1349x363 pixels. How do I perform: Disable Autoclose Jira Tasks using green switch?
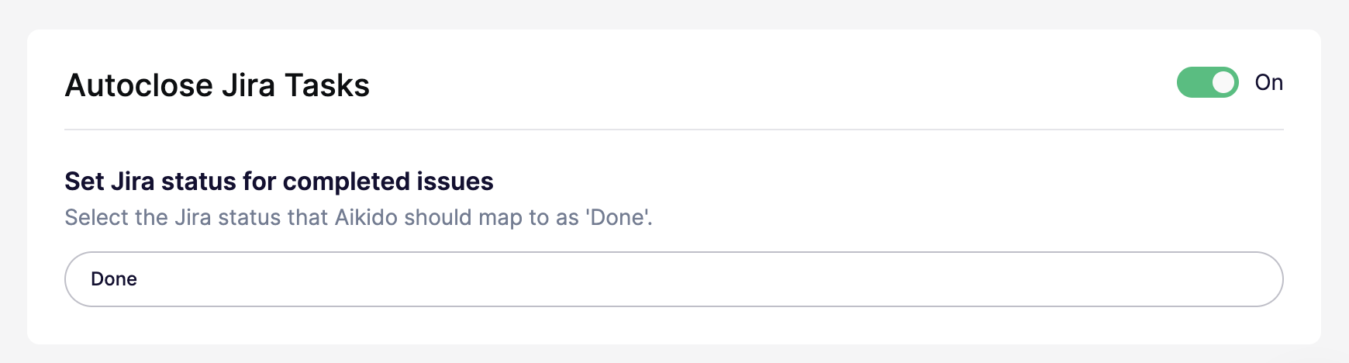[1207, 82]
